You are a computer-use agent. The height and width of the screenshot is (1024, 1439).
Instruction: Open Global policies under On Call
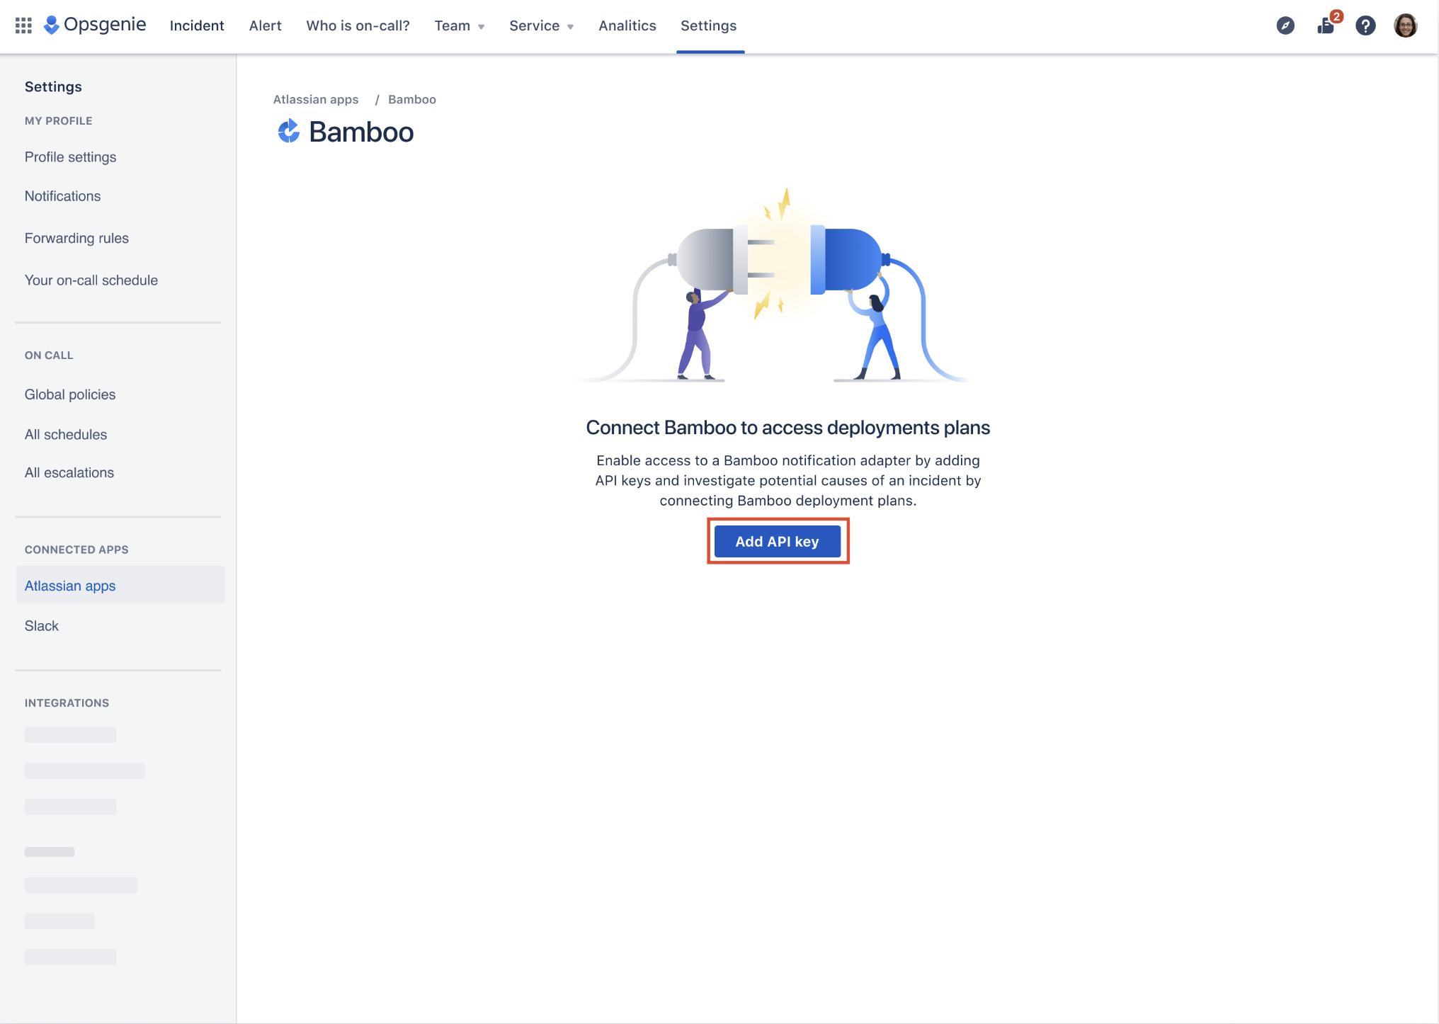pos(69,394)
